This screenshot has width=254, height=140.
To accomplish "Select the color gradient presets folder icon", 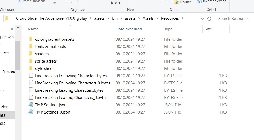I will 31,39.
